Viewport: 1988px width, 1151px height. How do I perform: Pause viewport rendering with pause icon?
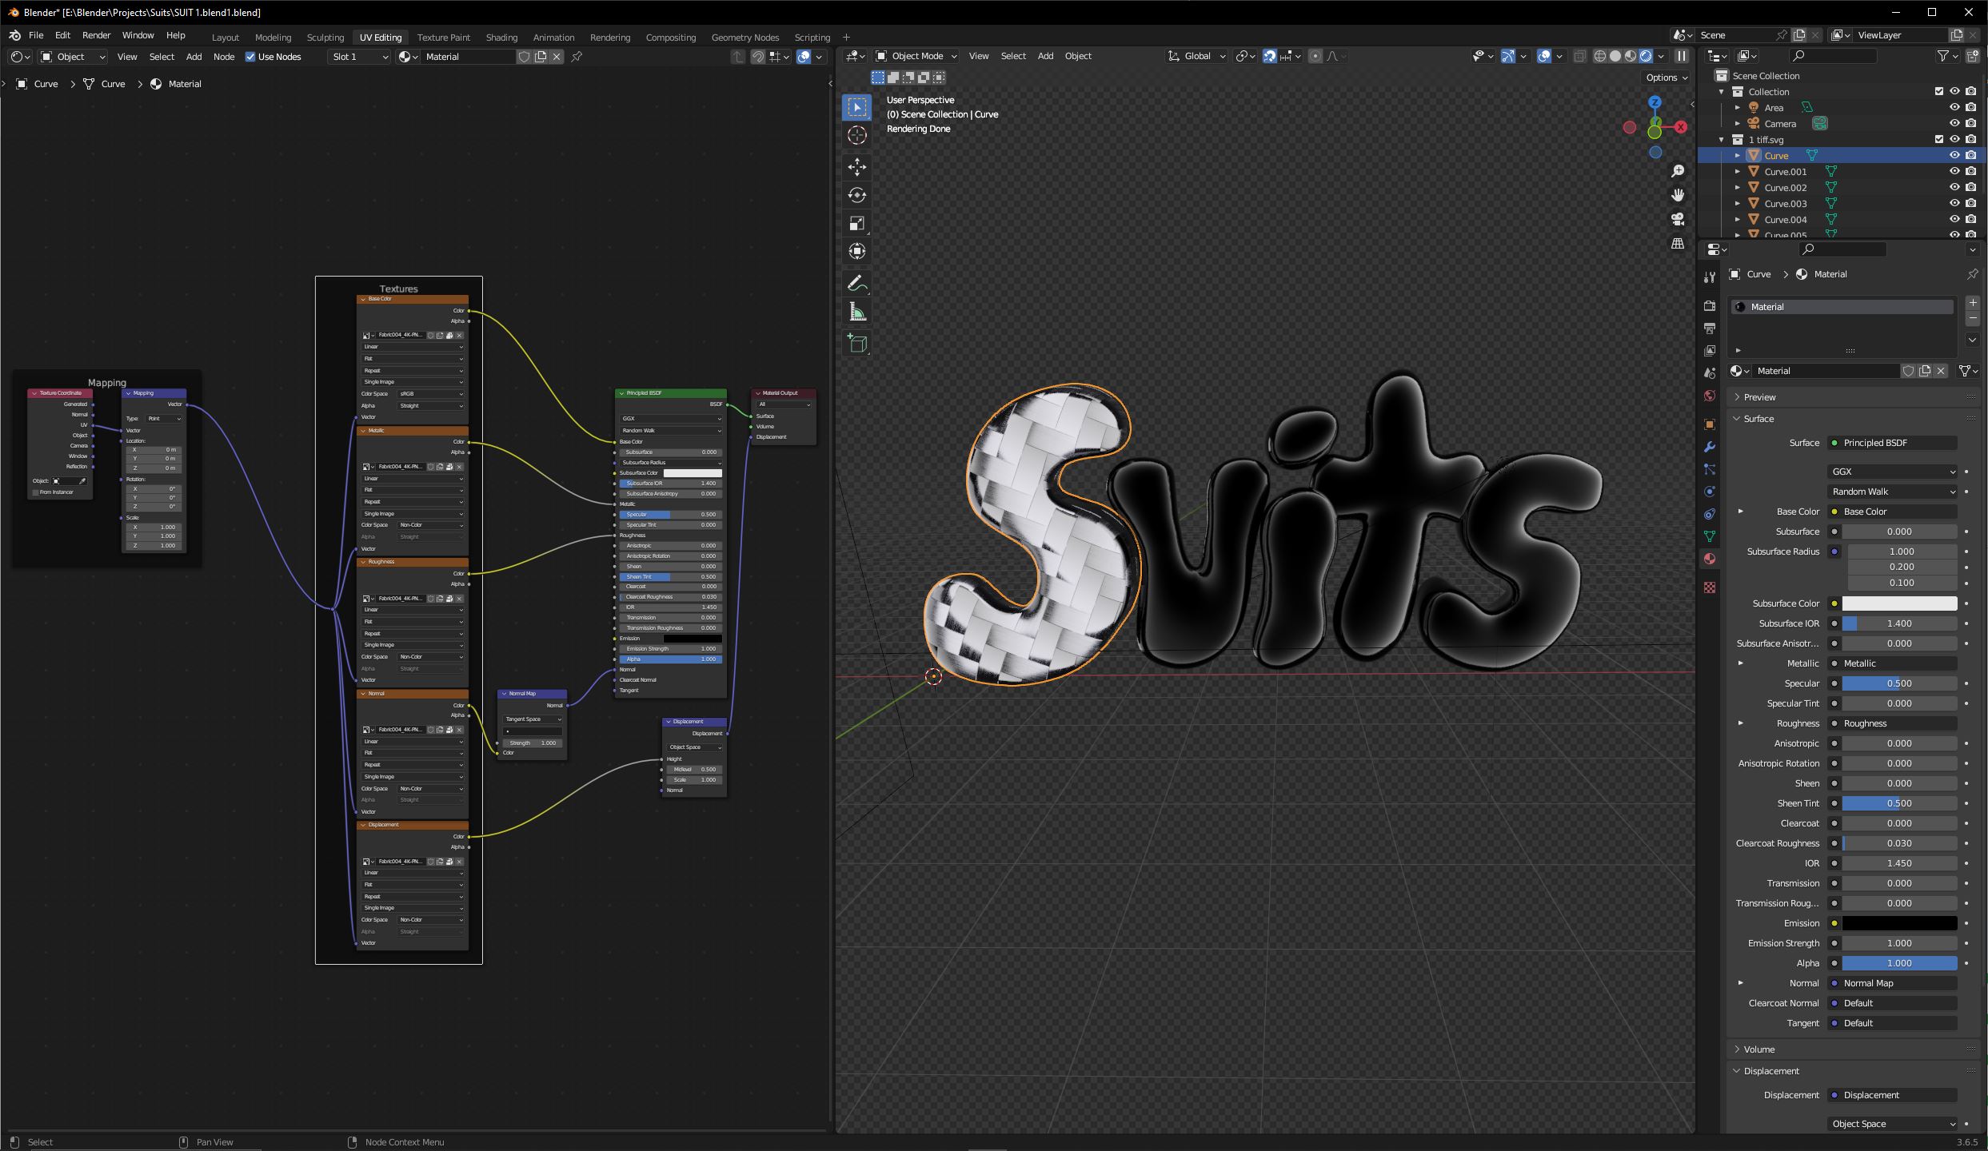click(x=1682, y=56)
